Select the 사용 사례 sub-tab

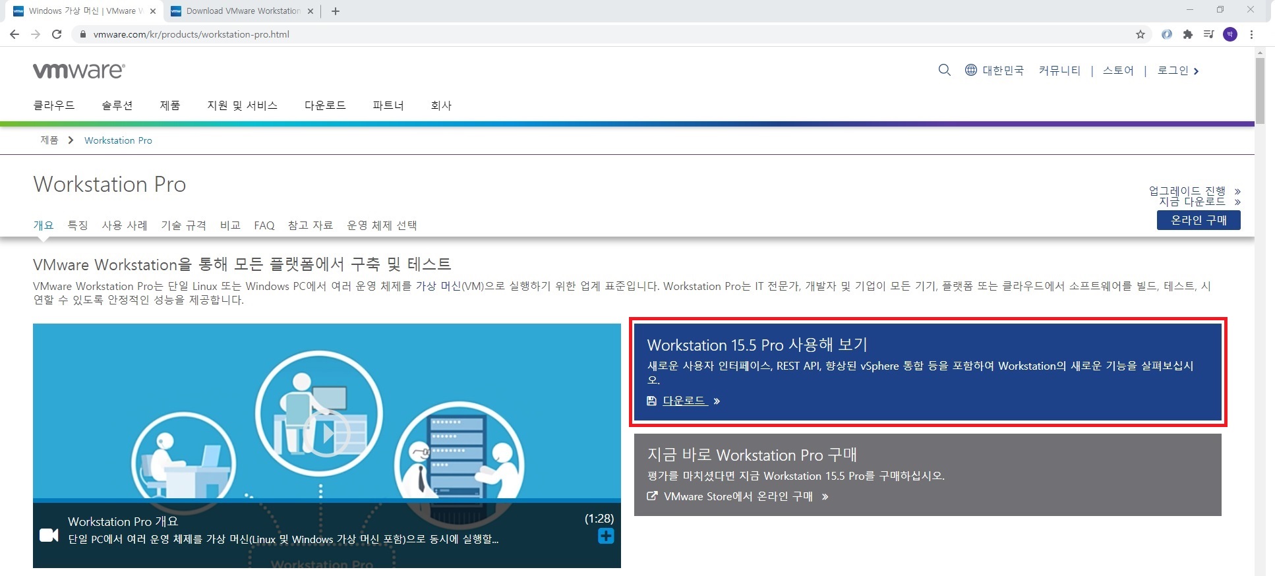[125, 225]
